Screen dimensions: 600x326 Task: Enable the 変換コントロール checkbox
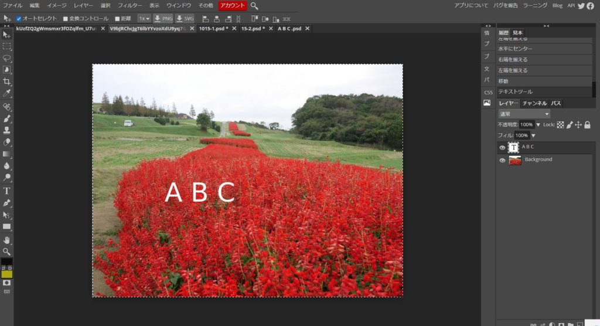pos(65,19)
